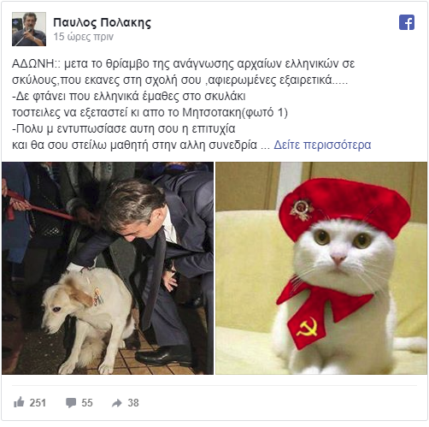
Task: Click the thumbs-up like icon
Action: [x=19, y=402]
